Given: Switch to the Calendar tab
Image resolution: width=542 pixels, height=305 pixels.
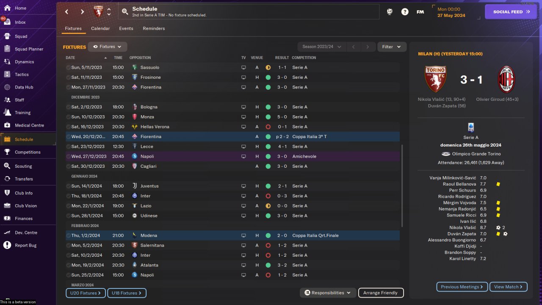Looking at the screenshot, I should point(100,28).
